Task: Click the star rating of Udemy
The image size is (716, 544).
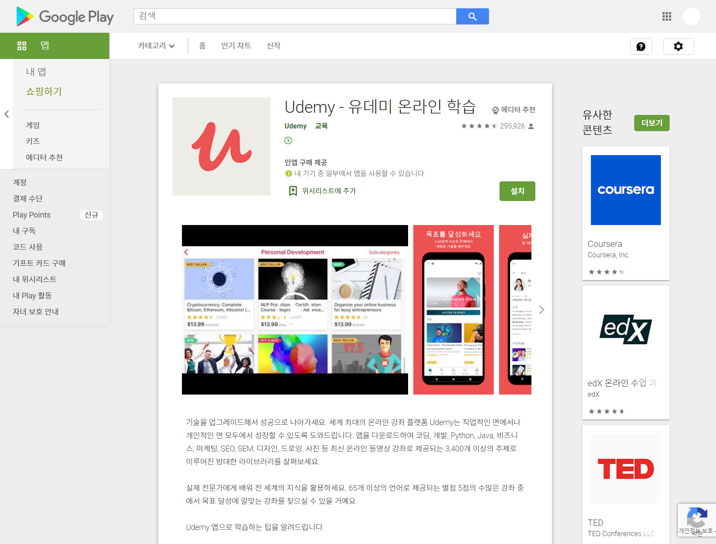Action: pos(479,126)
